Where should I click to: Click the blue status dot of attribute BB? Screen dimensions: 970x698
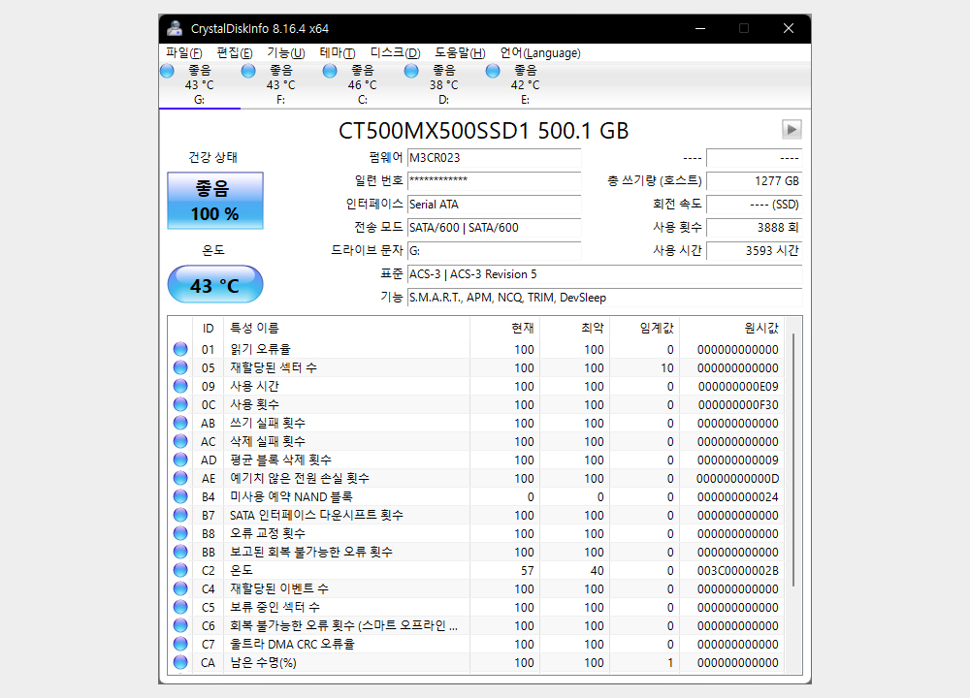[x=180, y=552]
